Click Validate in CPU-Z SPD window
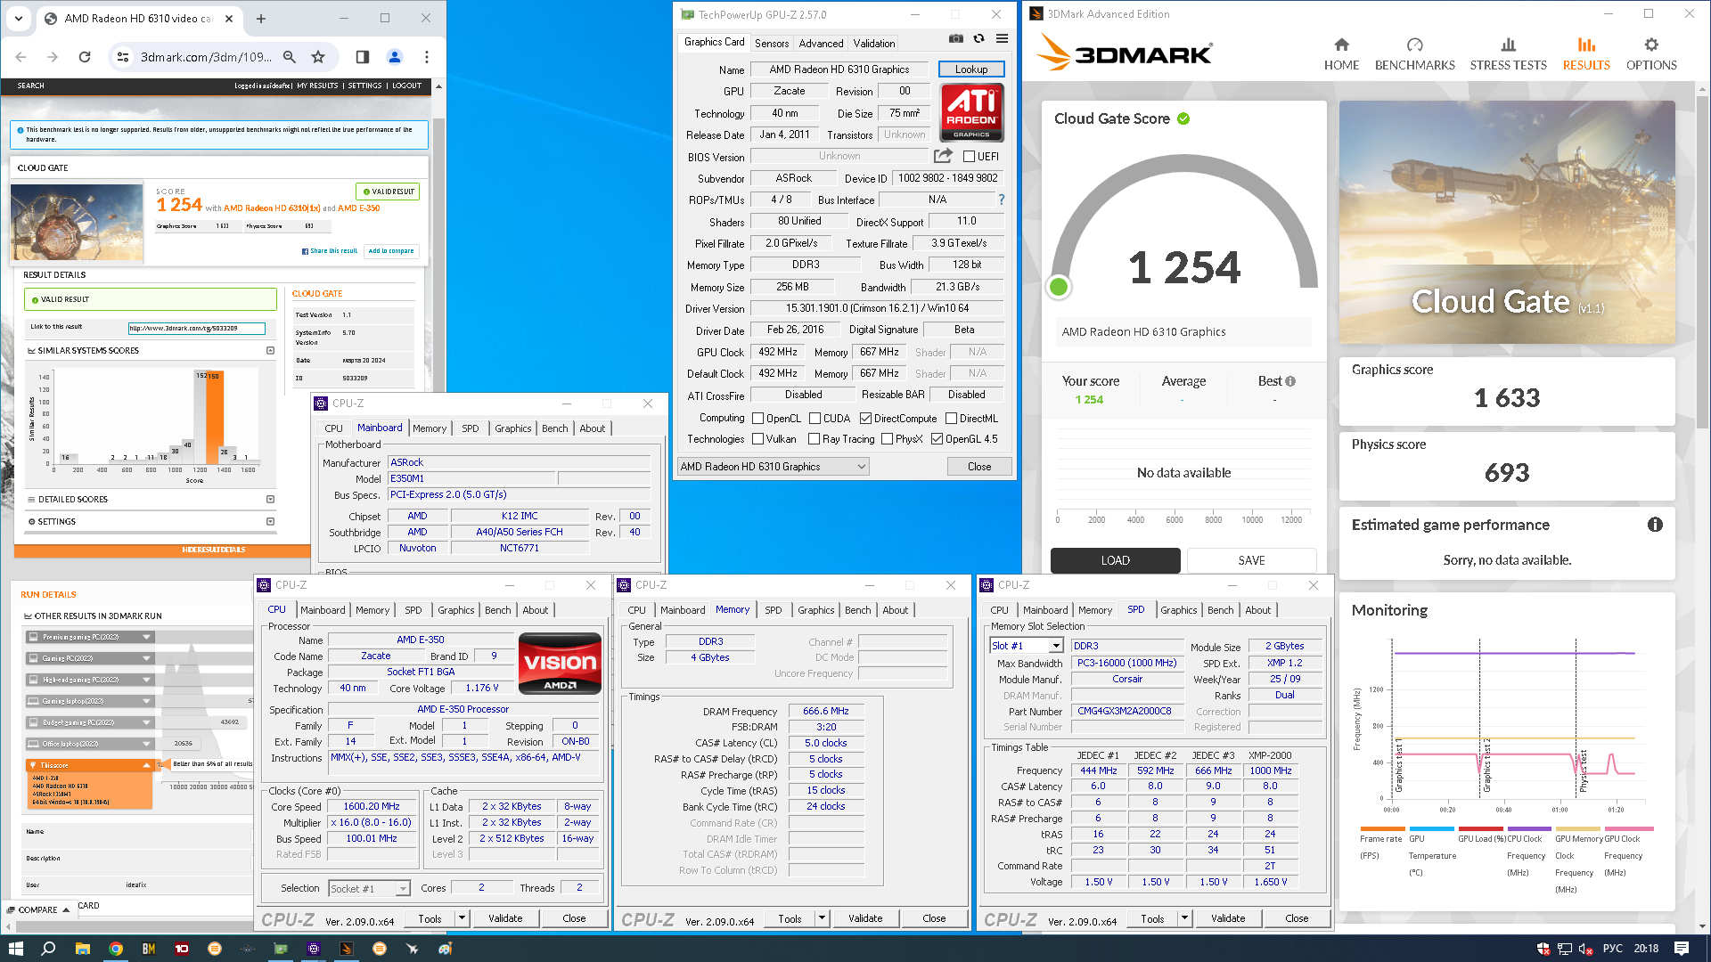The image size is (1711, 962). click(x=1228, y=918)
